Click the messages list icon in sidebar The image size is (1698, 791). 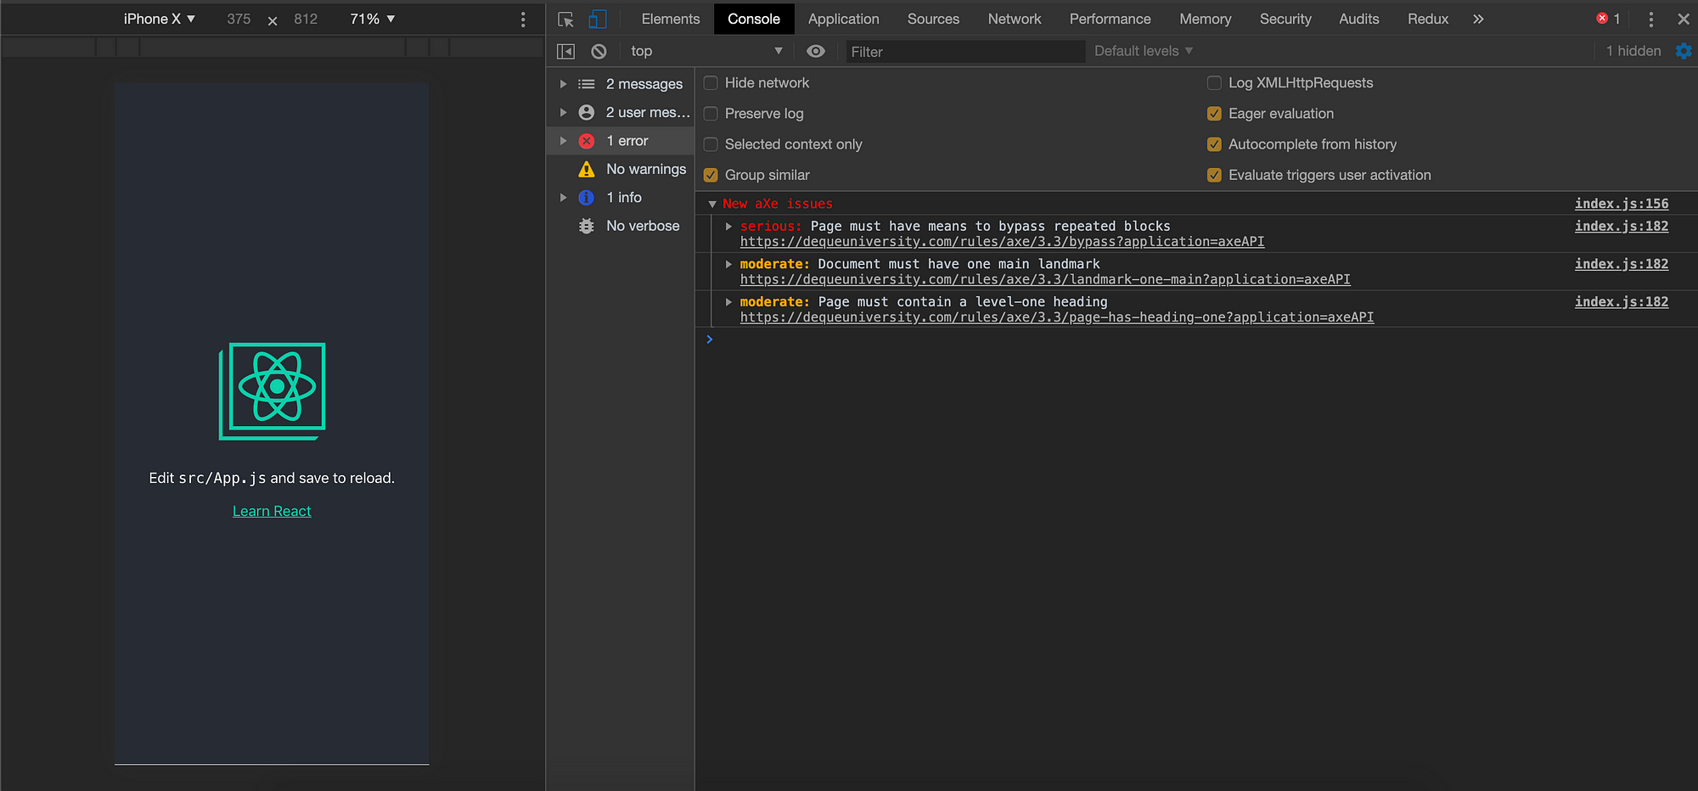click(586, 84)
